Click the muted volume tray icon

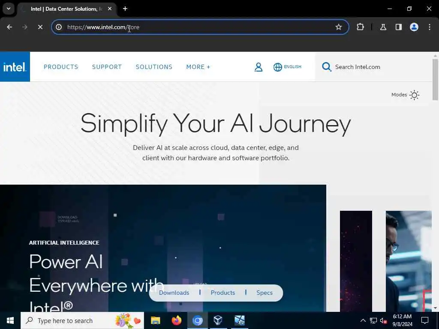point(384,320)
